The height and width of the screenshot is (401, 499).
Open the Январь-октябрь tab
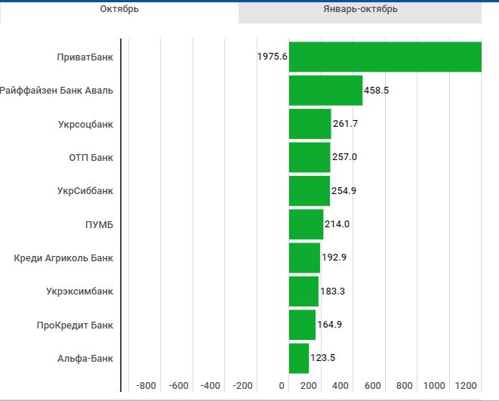pyautogui.click(x=359, y=10)
